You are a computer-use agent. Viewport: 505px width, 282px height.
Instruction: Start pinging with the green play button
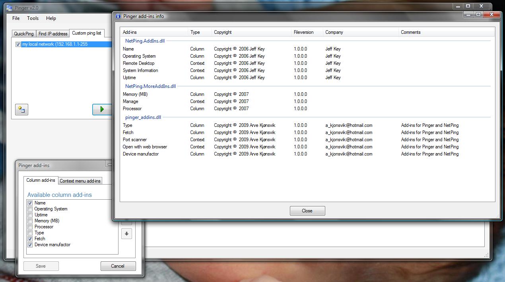pos(102,109)
